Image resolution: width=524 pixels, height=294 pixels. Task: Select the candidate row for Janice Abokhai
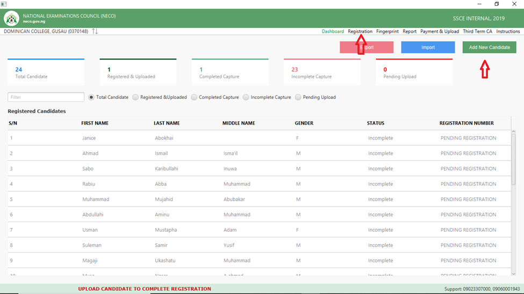(258, 138)
